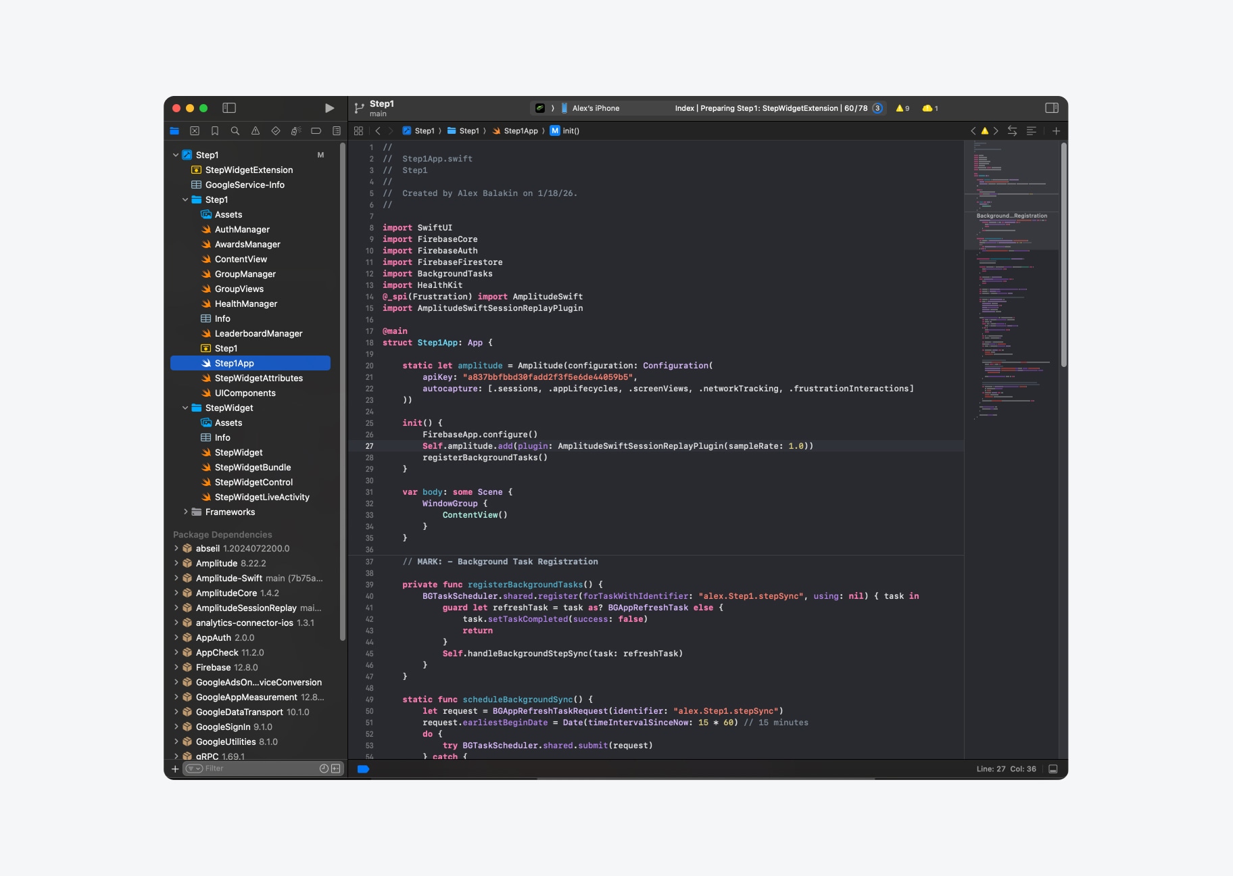Add a new file with the plus button

click(x=175, y=769)
